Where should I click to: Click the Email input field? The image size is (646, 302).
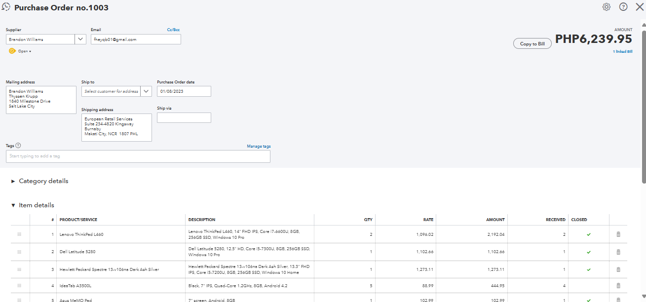136,39
